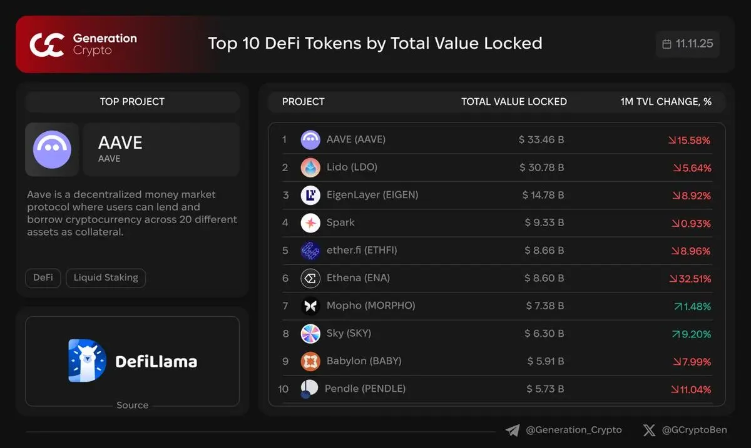Open the X @GCryptoBen link
Screen dimensions: 751x448
click(685, 430)
